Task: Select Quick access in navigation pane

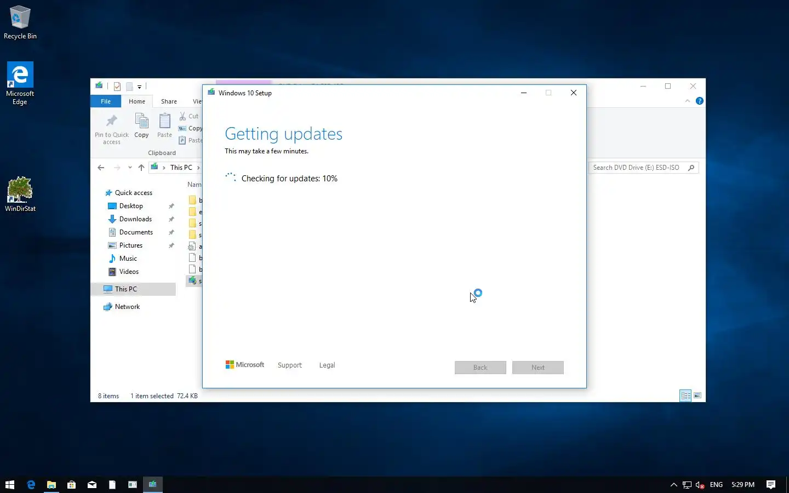Action: point(134,193)
